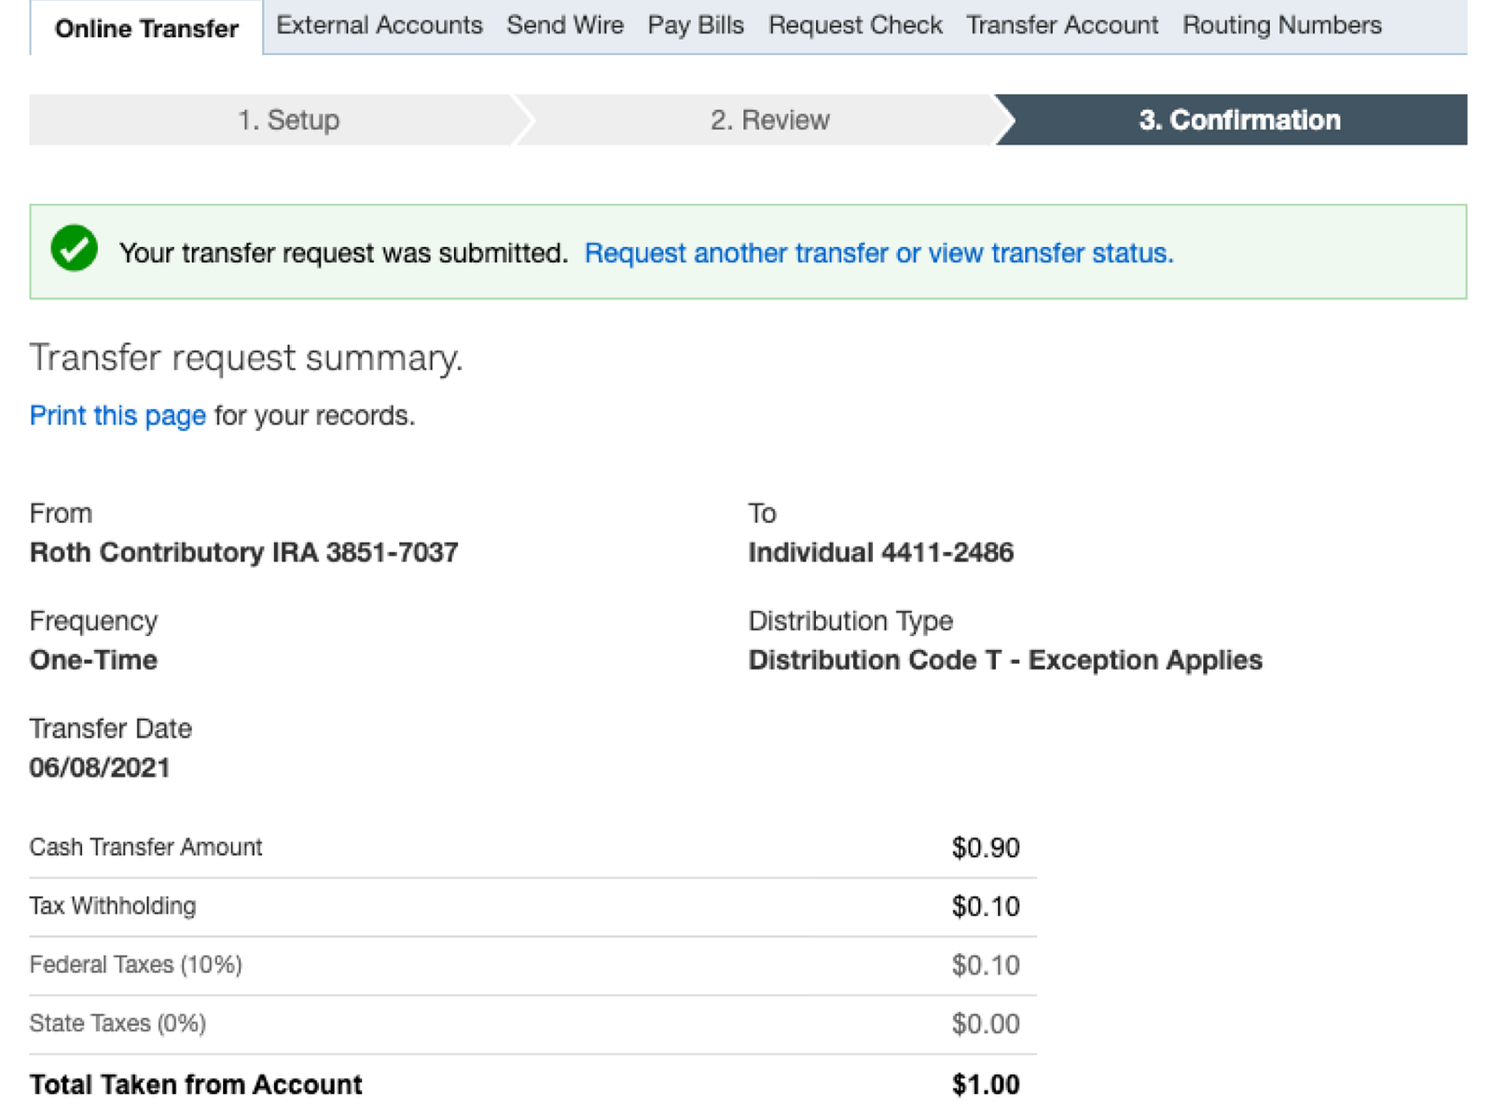
Task: Click the Print this page link
Action: point(117,416)
